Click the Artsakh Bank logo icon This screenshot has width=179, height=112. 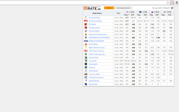[x=86, y=57]
